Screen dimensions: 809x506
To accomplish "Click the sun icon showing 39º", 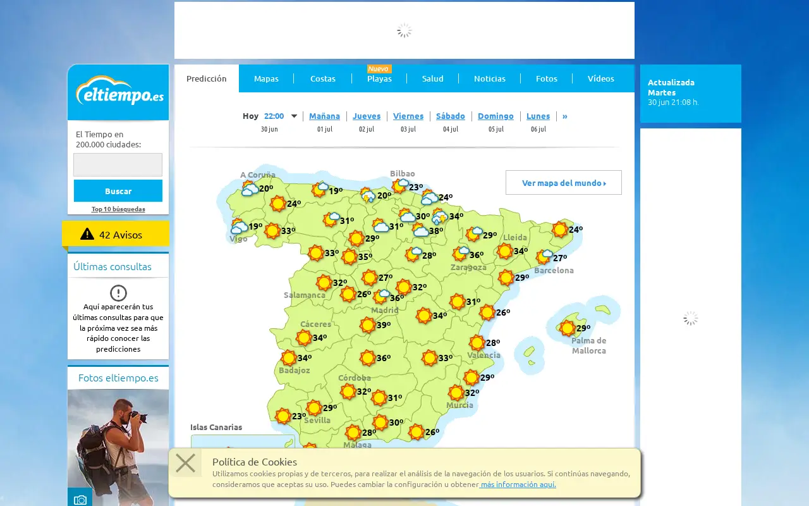I will tap(368, 325).
